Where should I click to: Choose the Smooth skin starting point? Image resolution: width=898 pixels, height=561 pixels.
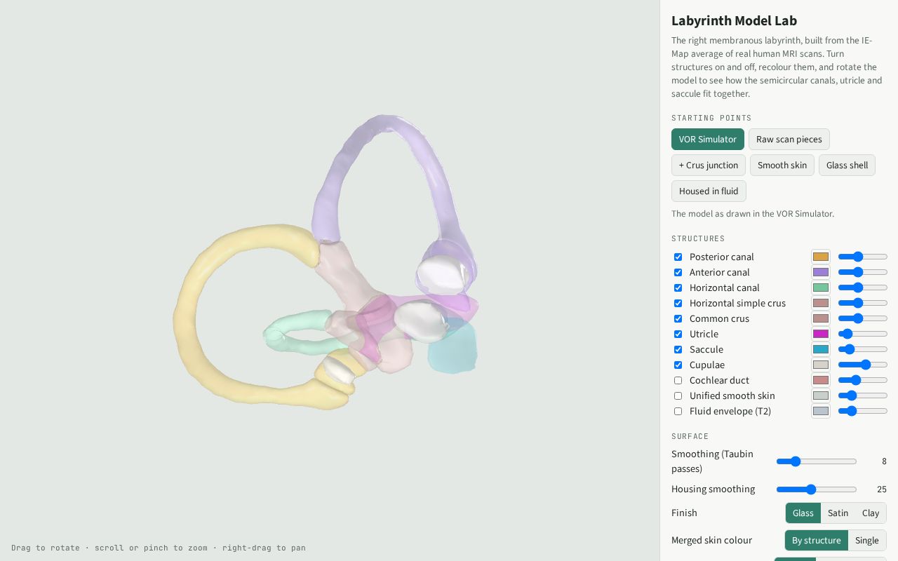point(782,165)
